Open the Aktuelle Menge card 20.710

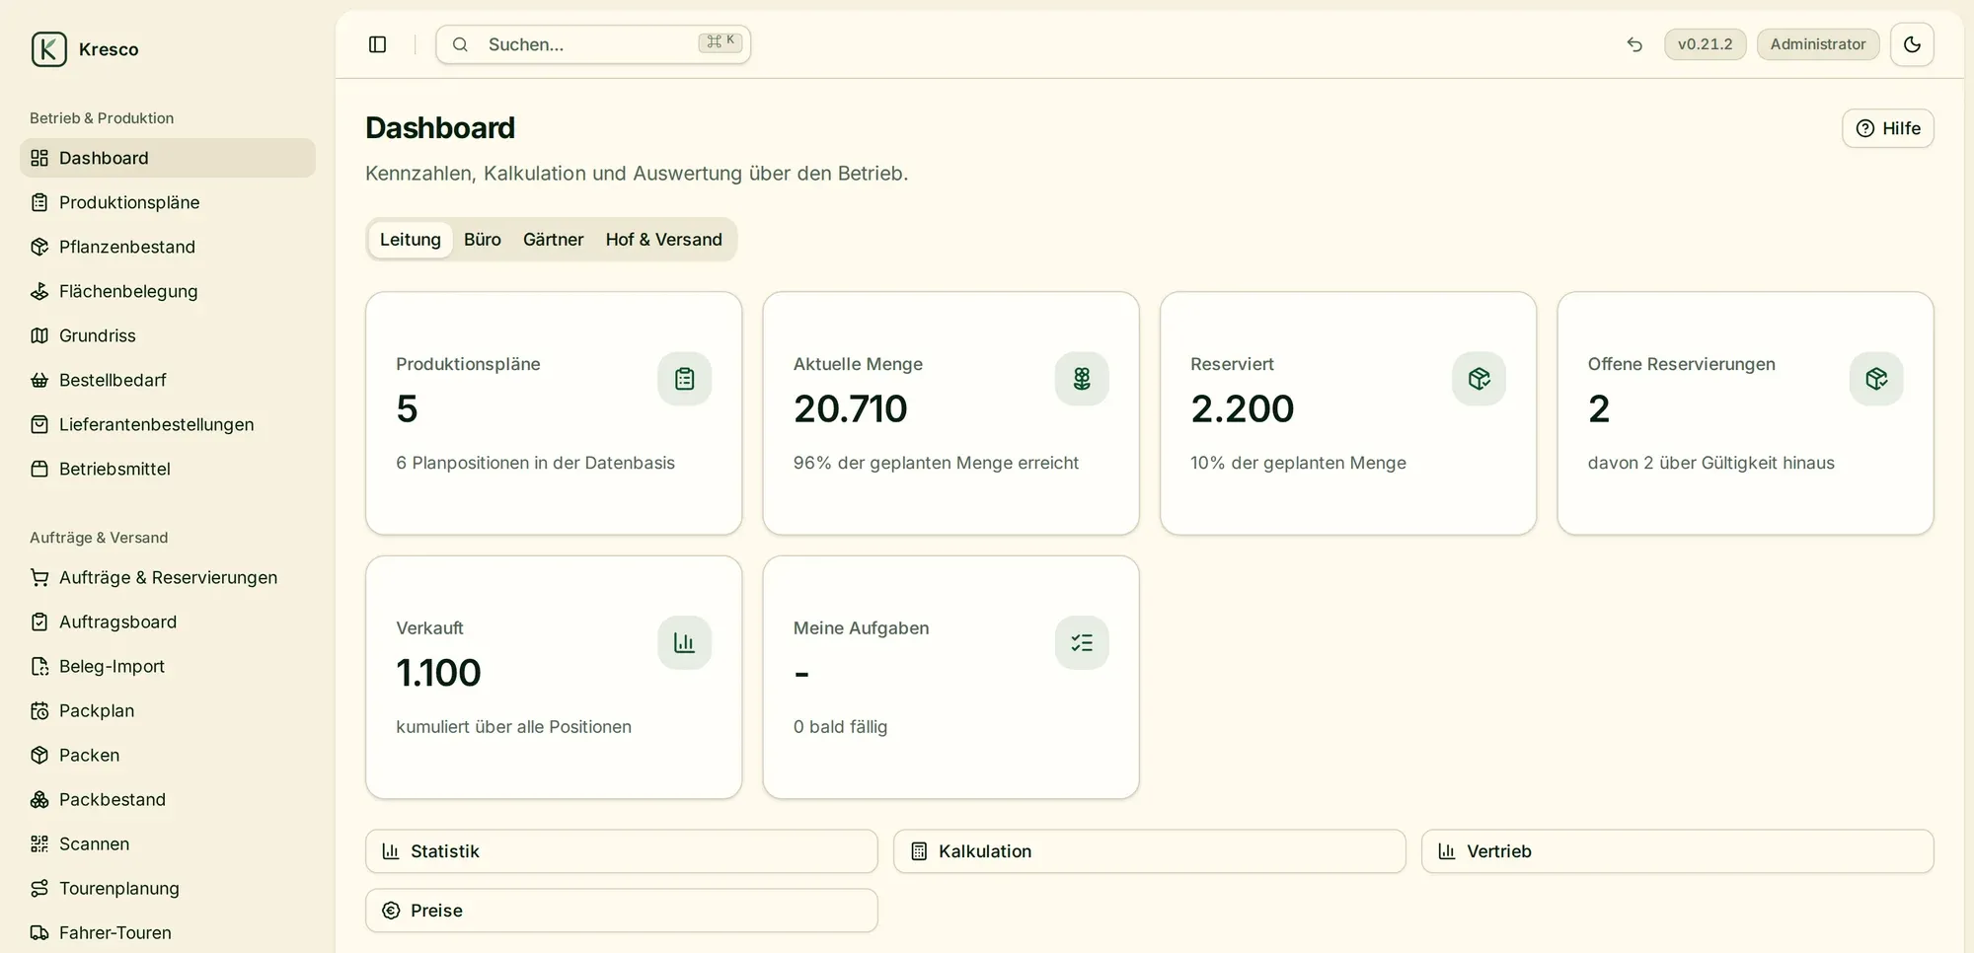click(x=951, y=413)
